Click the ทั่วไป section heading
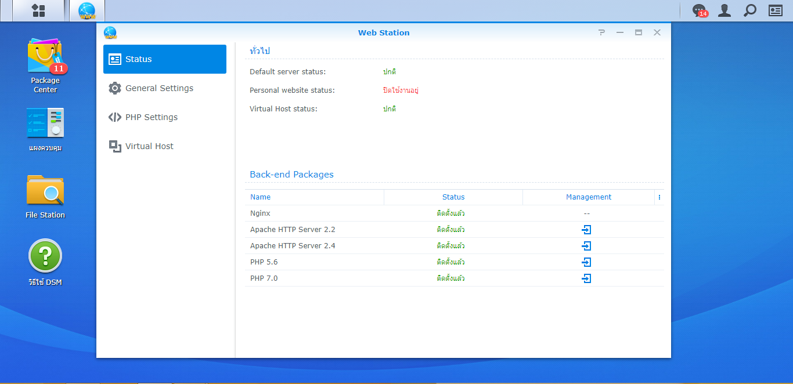 pyautogui.click(x=259, y=51)
